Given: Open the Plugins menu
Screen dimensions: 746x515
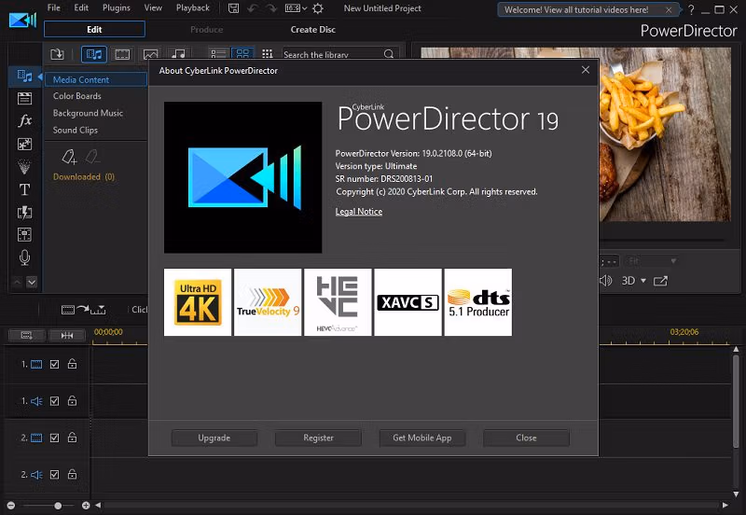Looking at the screenshot, I should [x=116, y=8].
